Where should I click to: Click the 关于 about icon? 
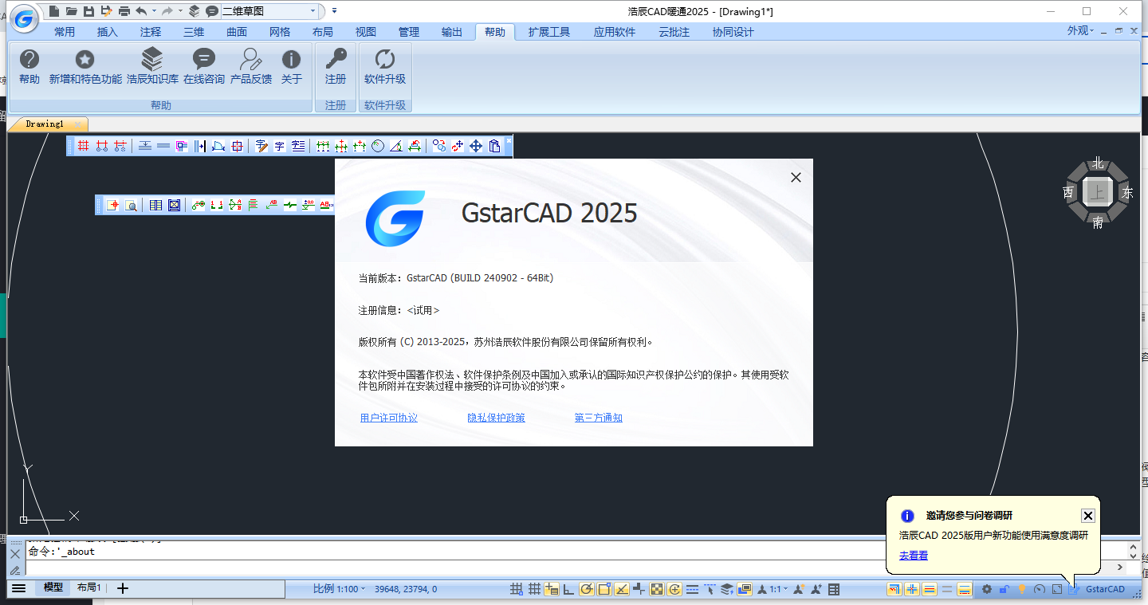292,66
